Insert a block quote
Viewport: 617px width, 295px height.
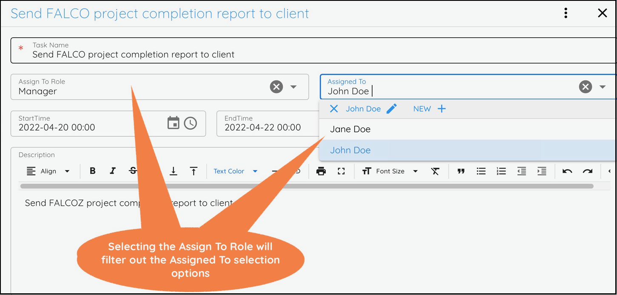tap(461, 171)
